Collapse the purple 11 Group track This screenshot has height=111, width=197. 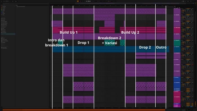pos(174,59)
